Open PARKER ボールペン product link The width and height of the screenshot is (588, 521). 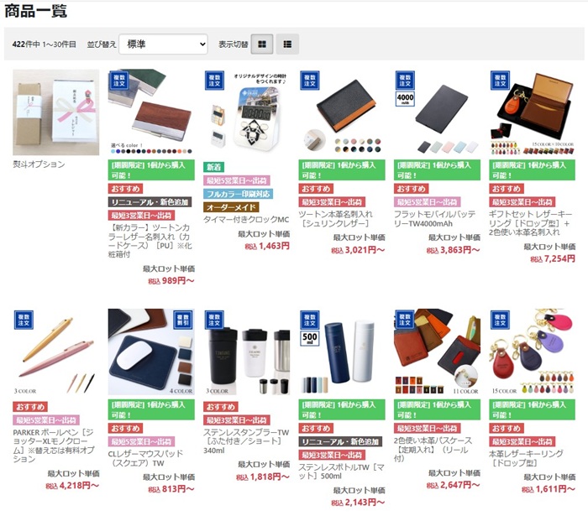54,445
